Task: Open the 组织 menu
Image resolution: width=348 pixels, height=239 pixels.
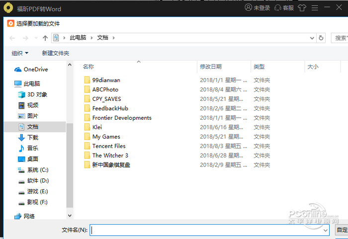Action: click(x=20, y=53)
